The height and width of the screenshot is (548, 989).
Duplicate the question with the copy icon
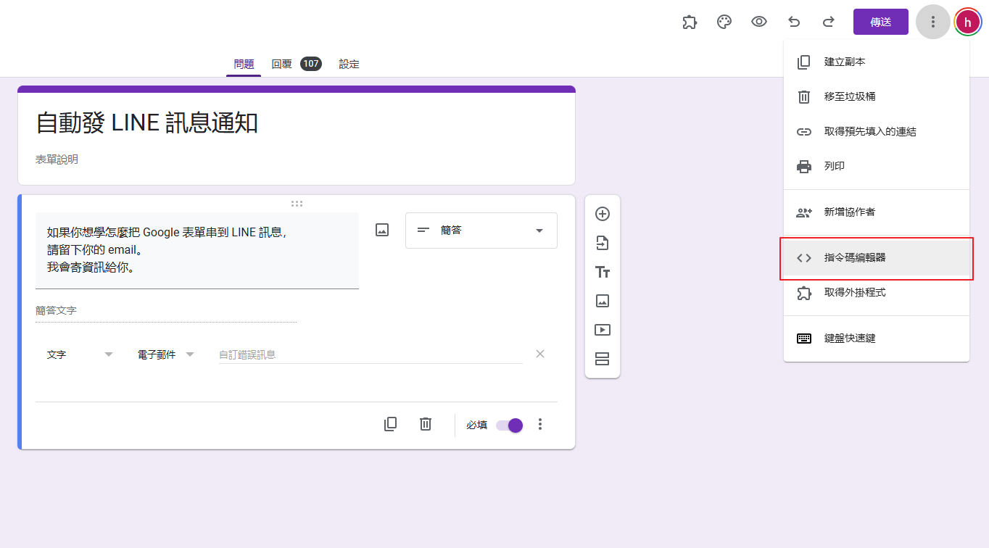coord(390,425)
